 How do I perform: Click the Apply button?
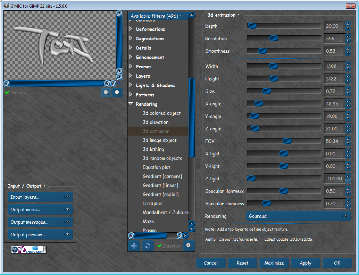(x=306, y=263)
